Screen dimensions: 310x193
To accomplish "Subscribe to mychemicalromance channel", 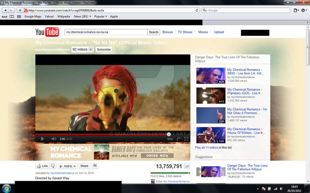I will [104, 49].
